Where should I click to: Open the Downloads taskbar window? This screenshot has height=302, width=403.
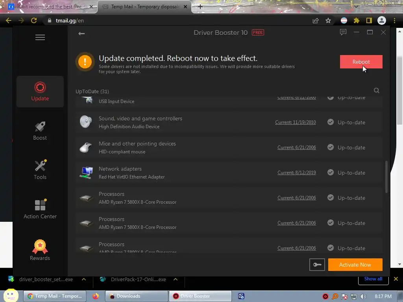(x=137, y=296)
